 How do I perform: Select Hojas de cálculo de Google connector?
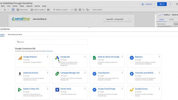tap(107, 61)
